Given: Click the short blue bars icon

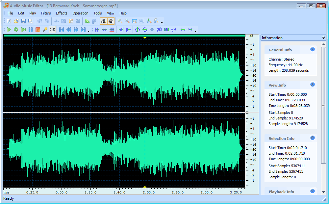Looking at the screenshot, I should pos(105,30).
